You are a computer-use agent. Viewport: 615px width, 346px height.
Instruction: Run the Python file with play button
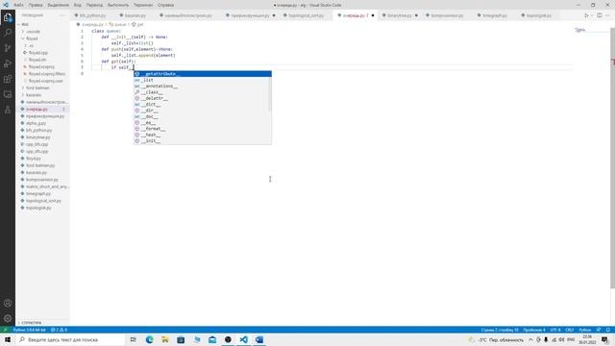pos(586,15)
